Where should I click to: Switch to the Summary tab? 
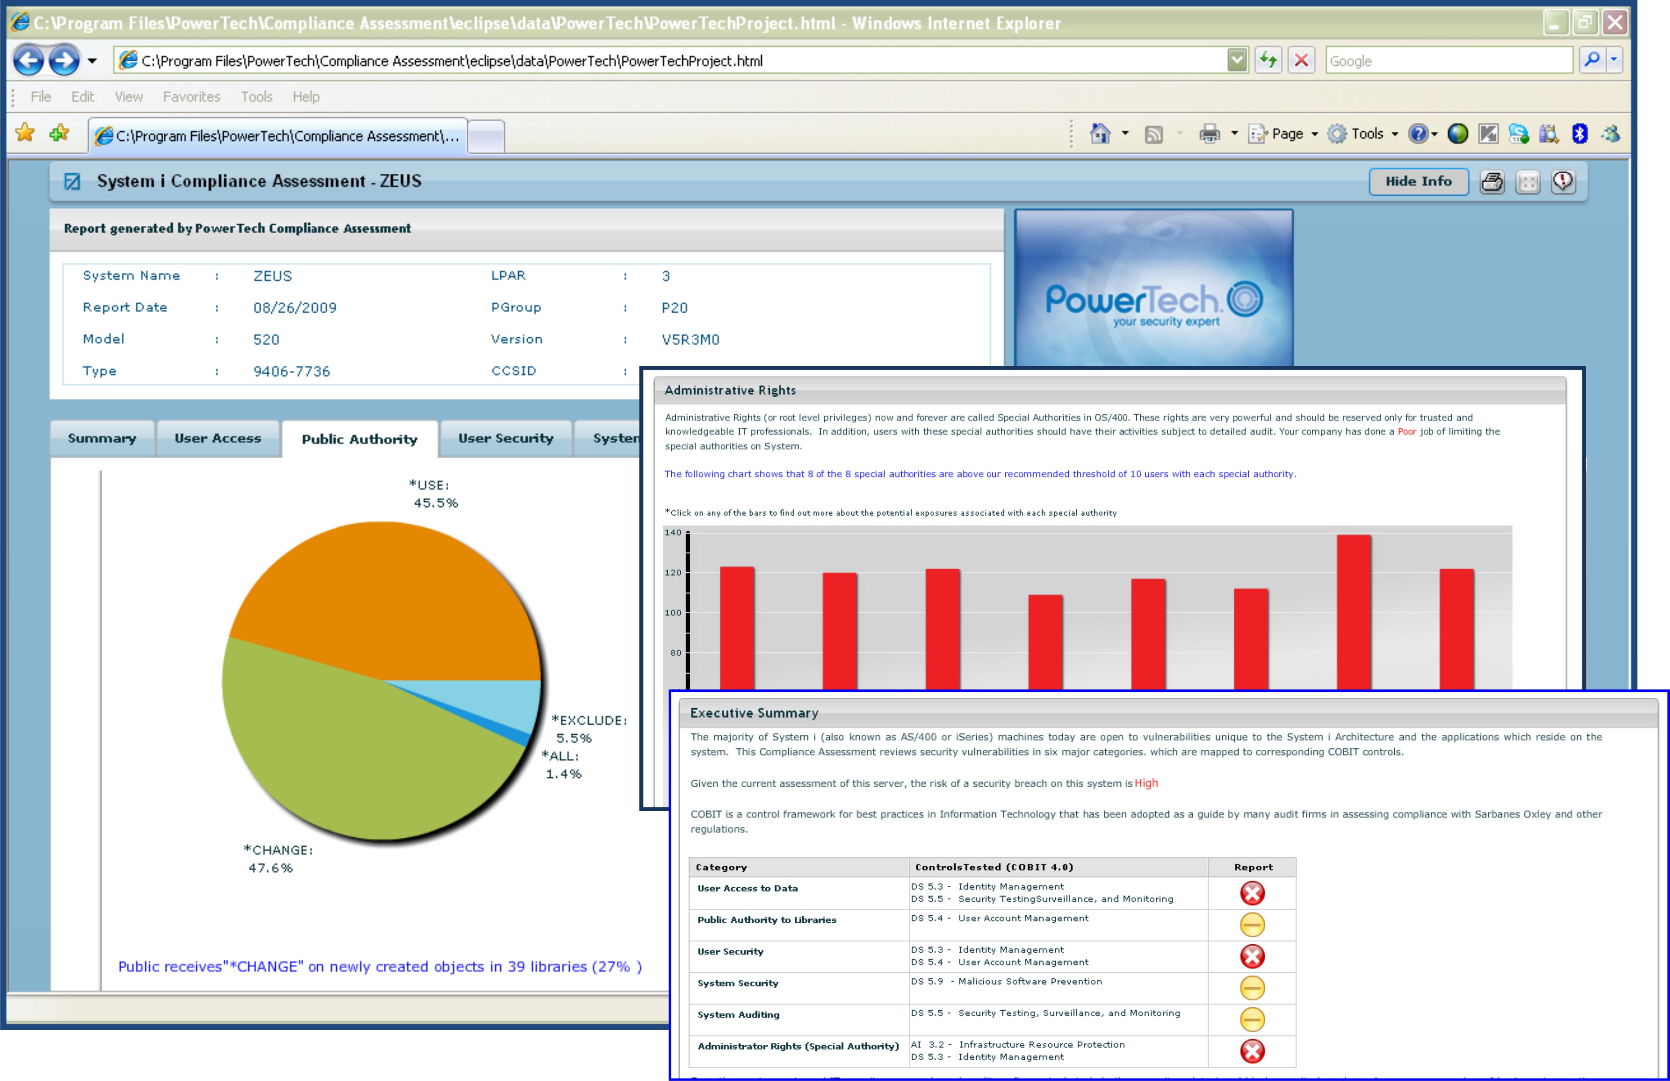[103, 439]
